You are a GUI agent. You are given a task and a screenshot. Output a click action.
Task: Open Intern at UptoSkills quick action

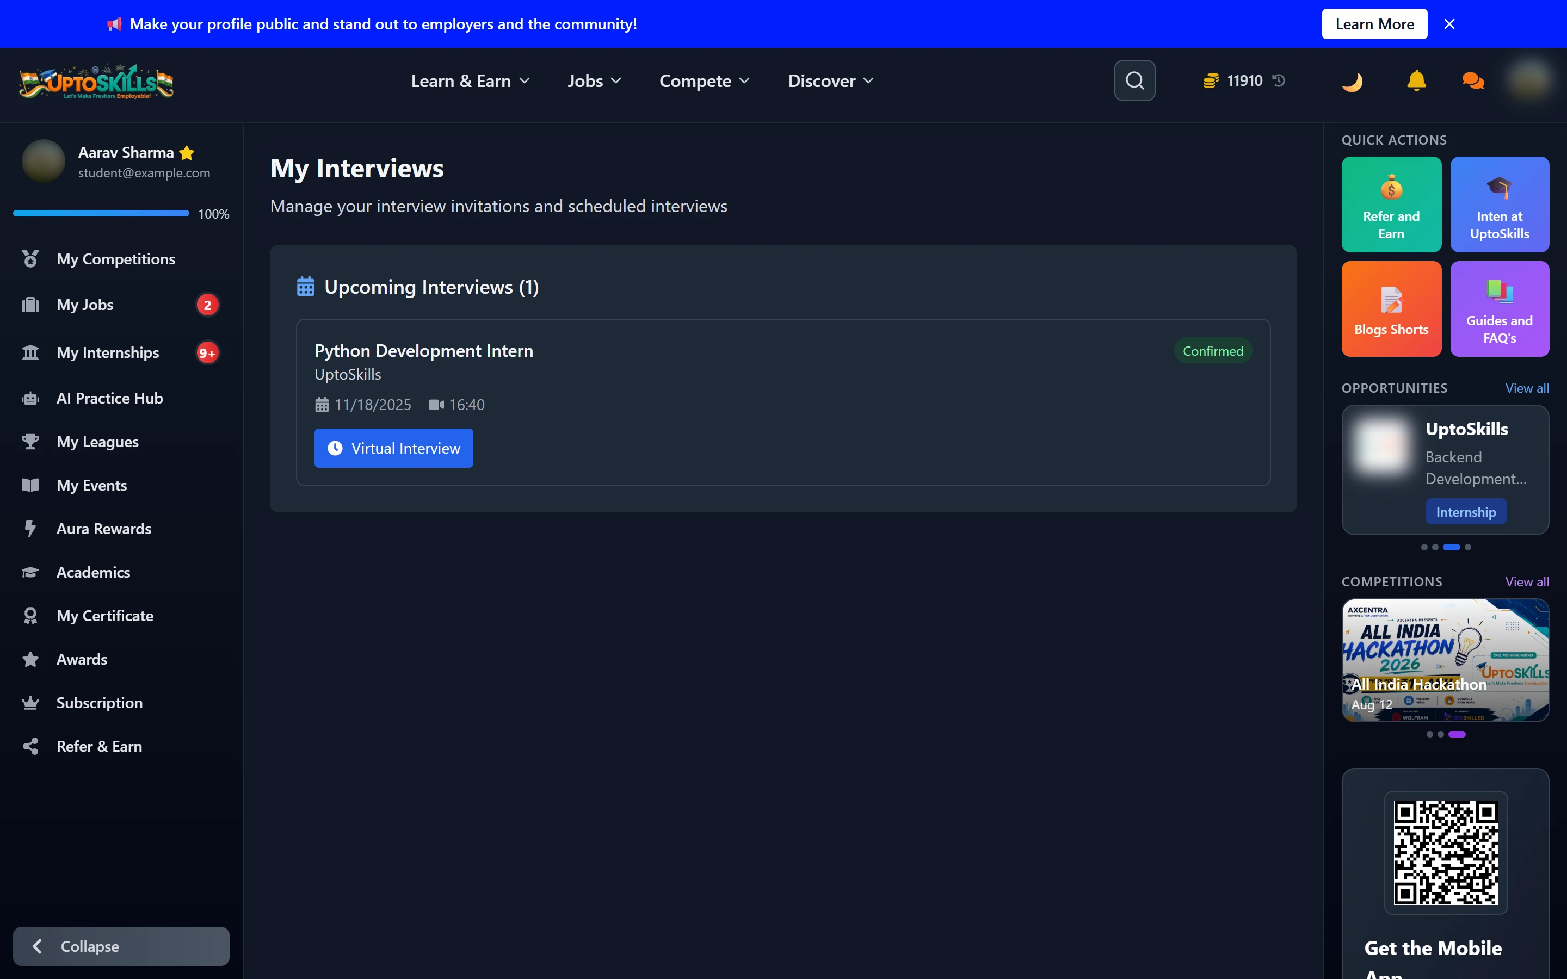tap(1500, 205)
